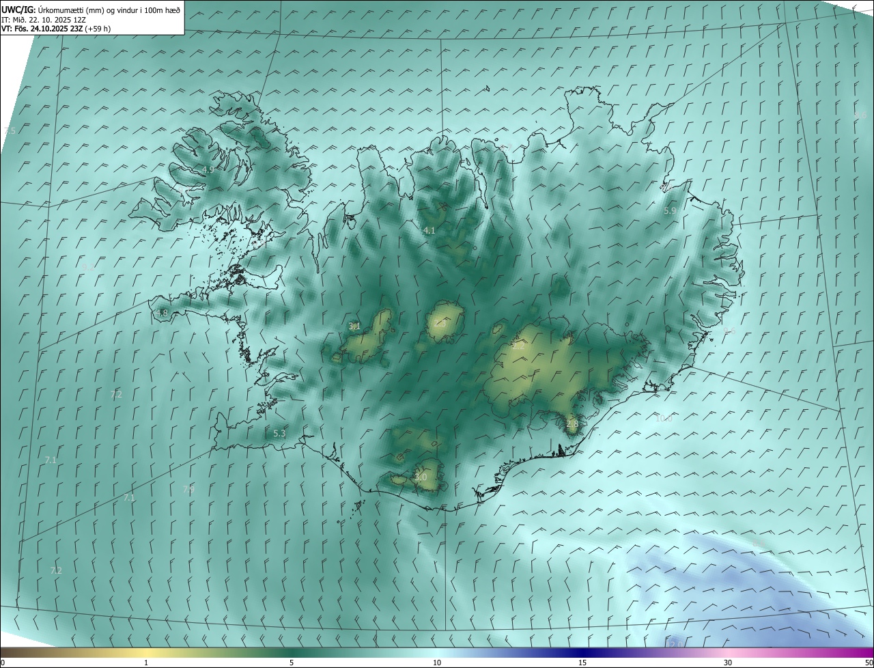Click the '5' tick label on the color scale

pyautogui.click(x=292, y=663)
